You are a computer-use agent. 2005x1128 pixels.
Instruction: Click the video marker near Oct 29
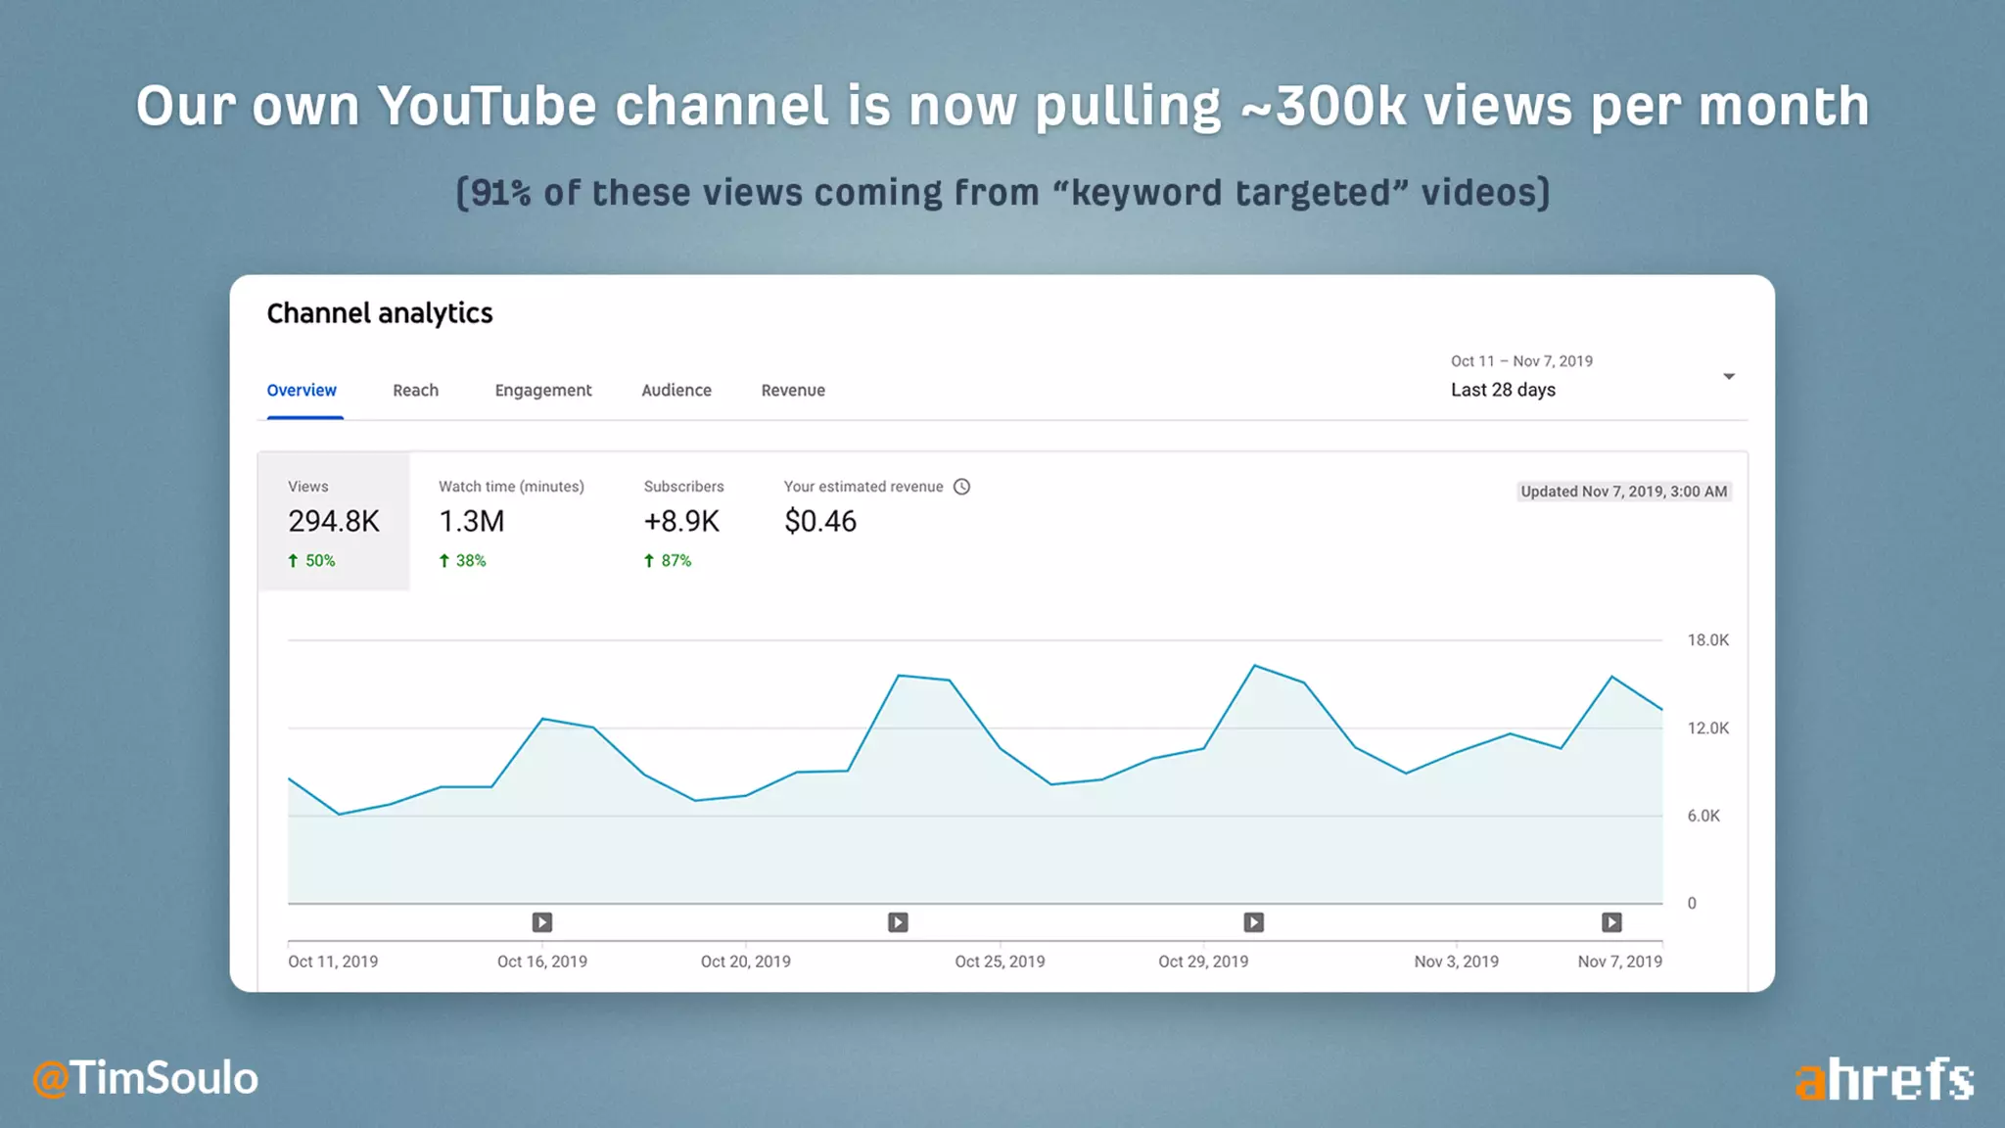coord(1253,922)
